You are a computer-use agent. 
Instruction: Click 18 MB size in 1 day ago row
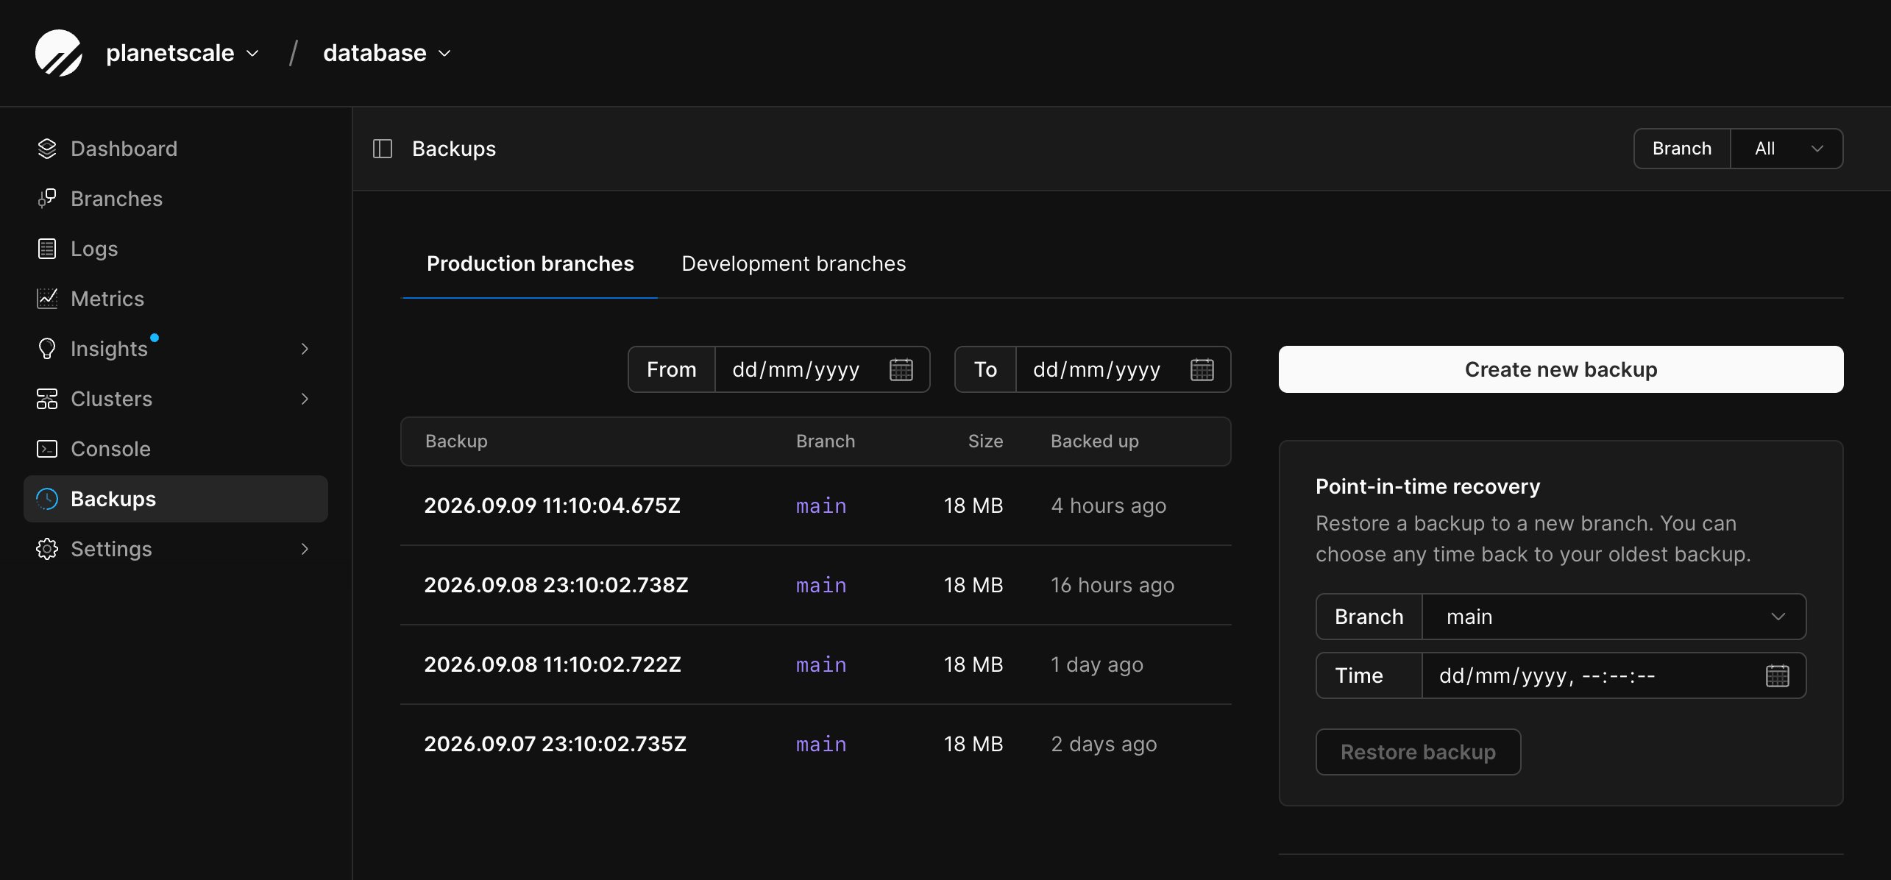tap(973, 664)
